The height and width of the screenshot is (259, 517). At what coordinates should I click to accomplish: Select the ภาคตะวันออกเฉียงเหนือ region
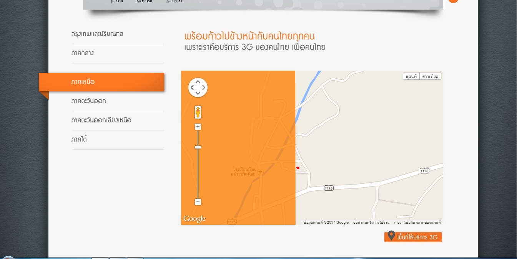click(101, 120)
